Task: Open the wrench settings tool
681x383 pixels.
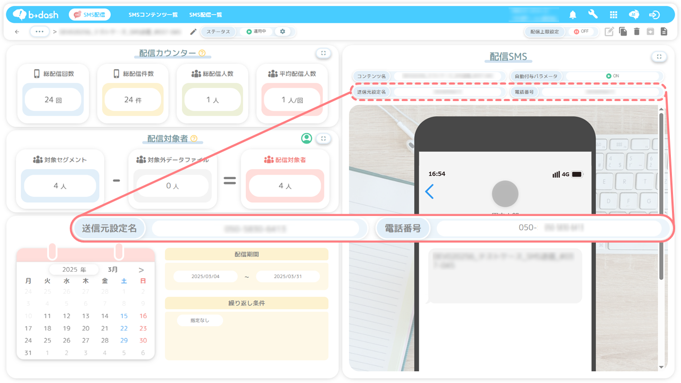Action: pyautogui.click(x=593, y=15)
